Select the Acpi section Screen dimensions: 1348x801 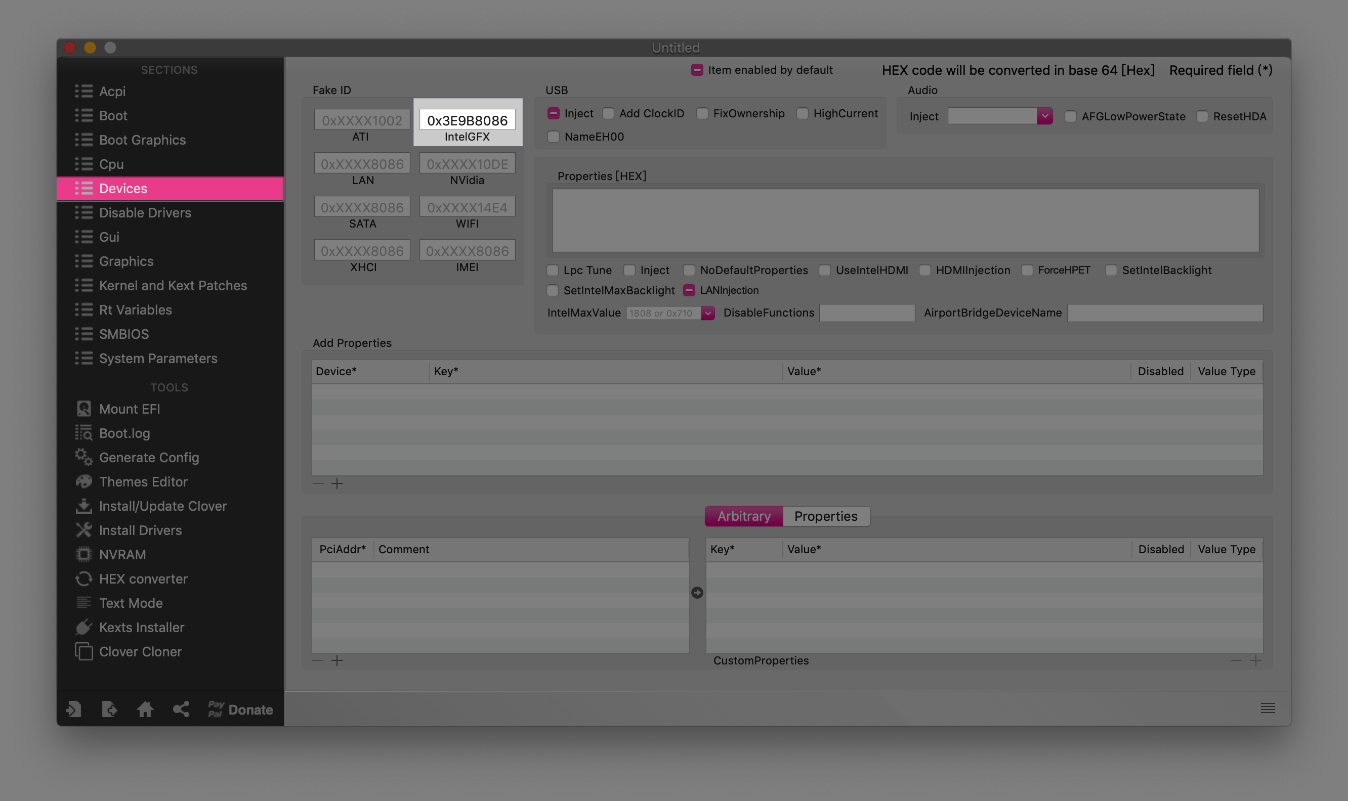170,91
